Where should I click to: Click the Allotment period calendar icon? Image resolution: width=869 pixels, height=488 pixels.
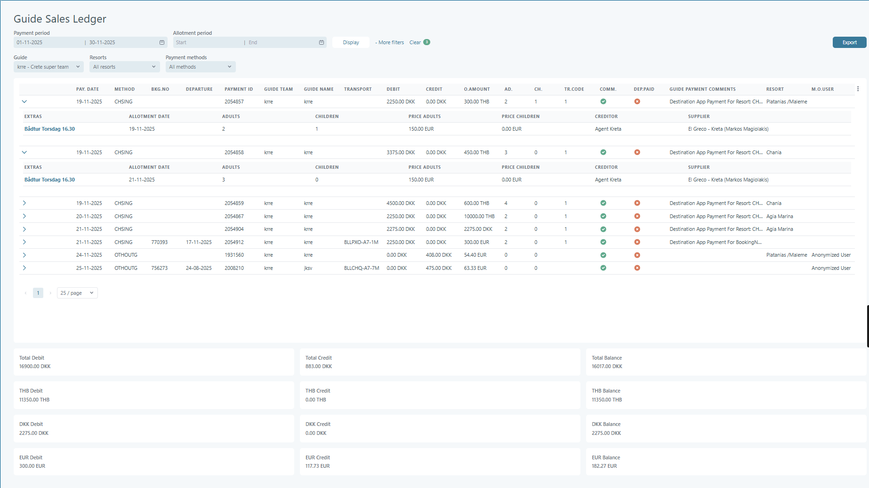click(x=322, y=42)
